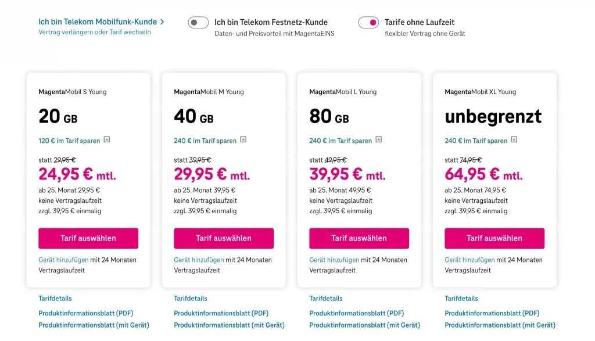Click chevron next to Telekom Mobilfunk-Kunde
Screen dimensions: 595x341
[162, 22]
